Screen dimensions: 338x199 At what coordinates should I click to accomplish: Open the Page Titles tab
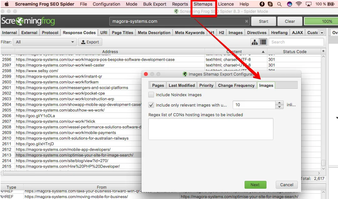(122, 32)
